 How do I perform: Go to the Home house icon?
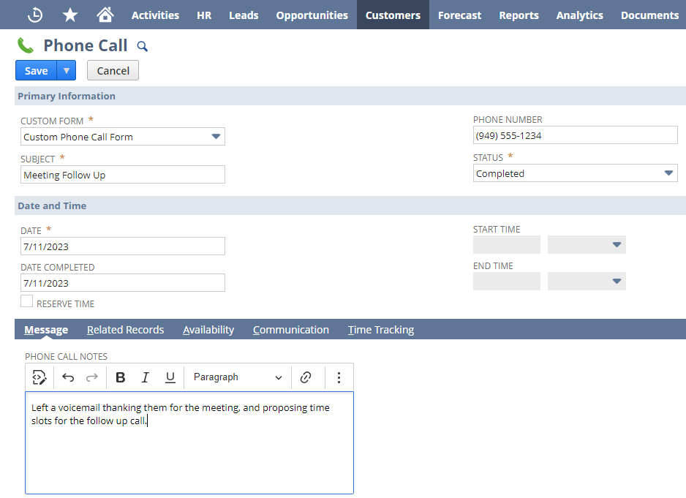pyautogui.click(x=105, y=15)
